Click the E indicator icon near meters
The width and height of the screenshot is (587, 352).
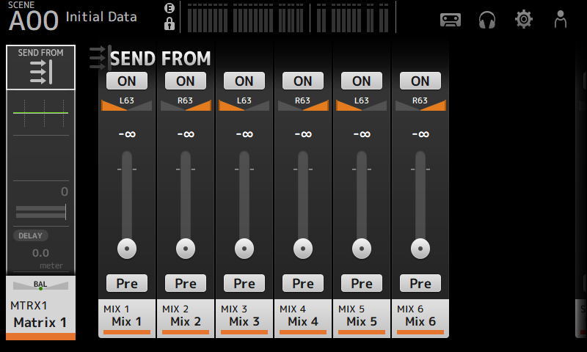[x=169, y=9]
